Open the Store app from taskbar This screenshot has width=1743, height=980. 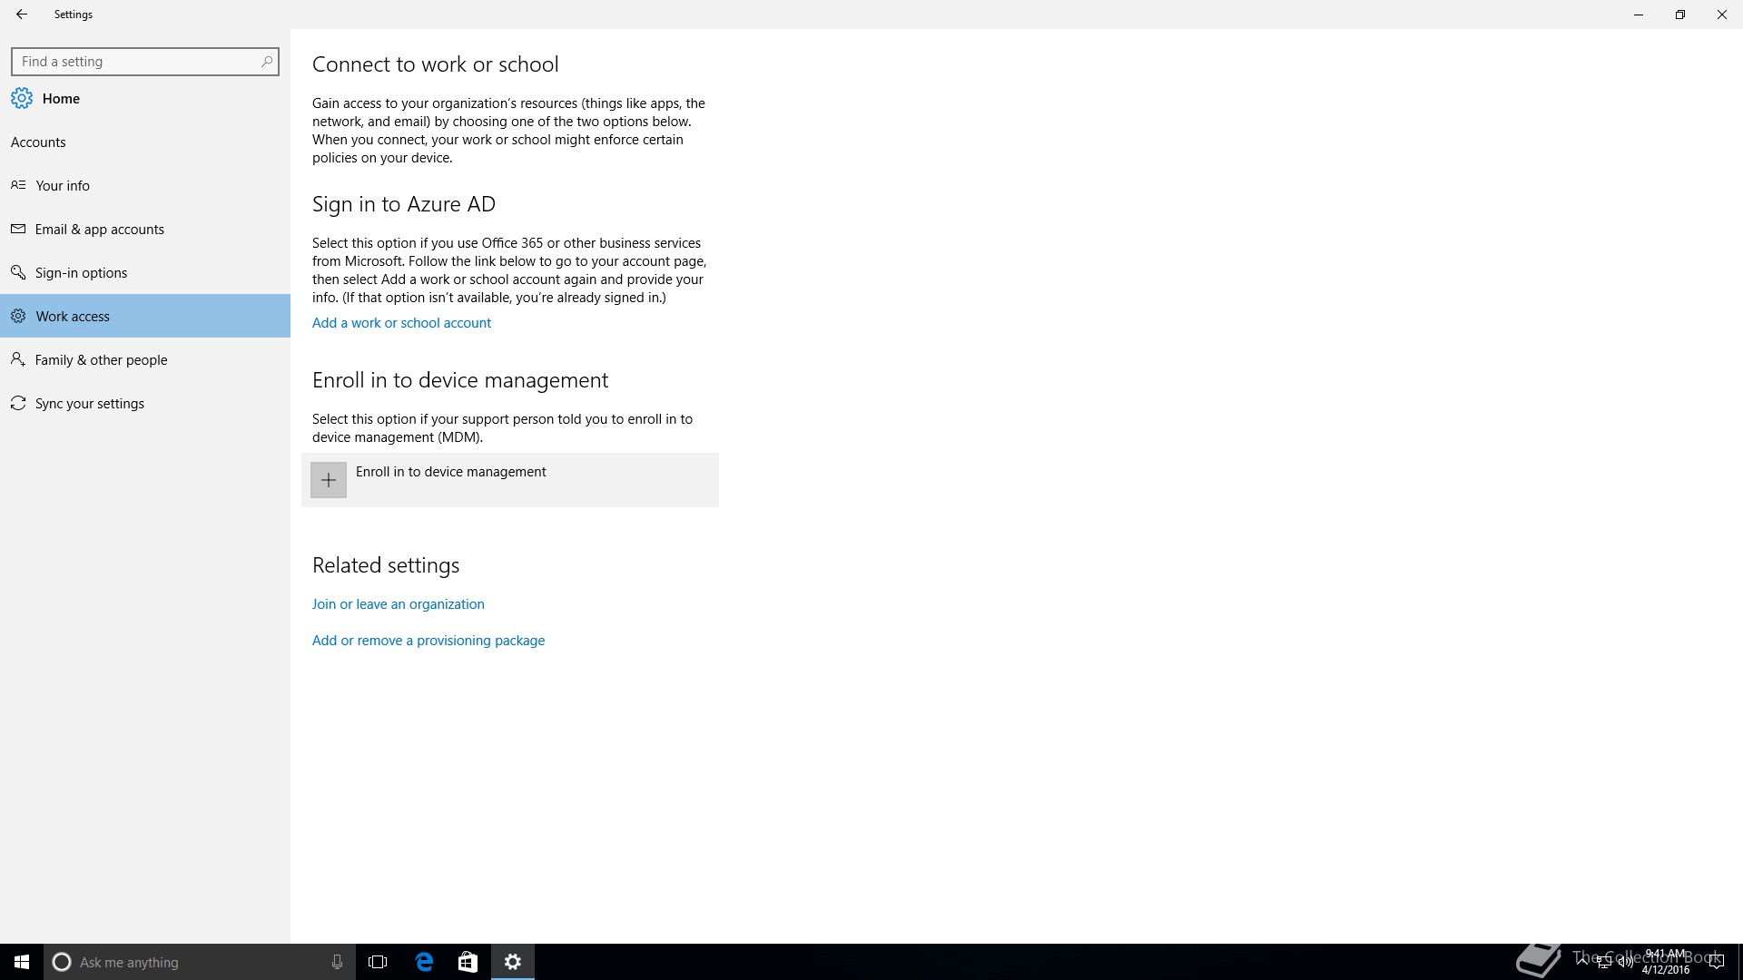coord(468,962)
